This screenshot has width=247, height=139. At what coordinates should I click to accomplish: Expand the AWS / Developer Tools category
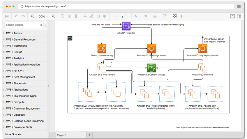click(25, 127)
